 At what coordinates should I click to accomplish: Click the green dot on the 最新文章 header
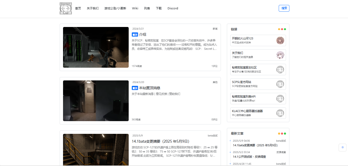(285, 133)
